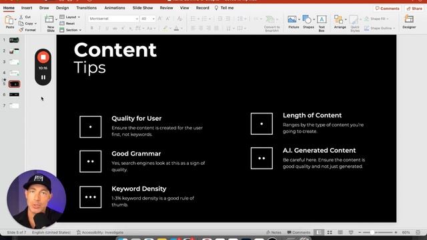Switch to the Review tab
Viewport: 427px width, 240px height.
click(x=166, y=8)
